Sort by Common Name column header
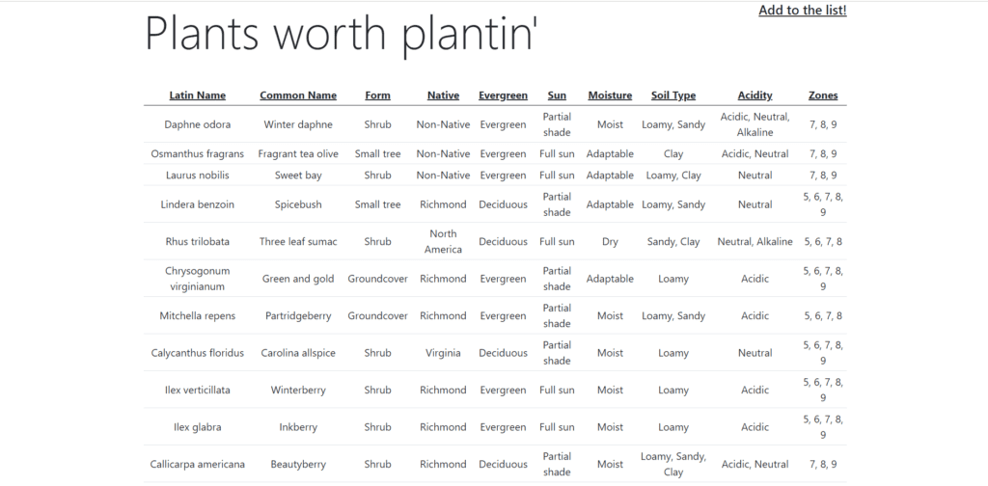The image size is (988, 486). (298, 95)
